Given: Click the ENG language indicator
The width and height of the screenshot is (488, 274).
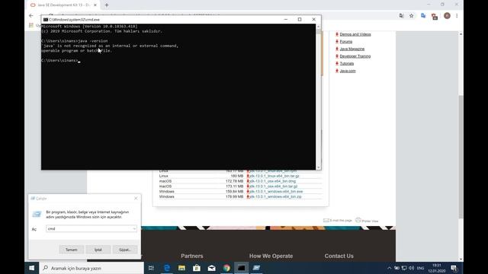Looking at the screenshot, I should tap(420, 268).
